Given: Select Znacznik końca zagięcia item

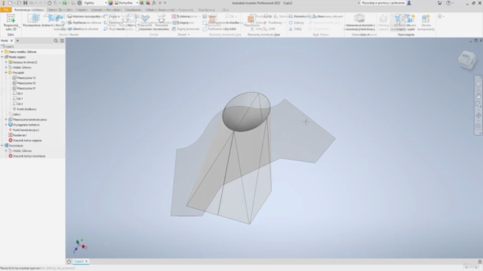Looking at the screenshot, I should coord(25,141).
